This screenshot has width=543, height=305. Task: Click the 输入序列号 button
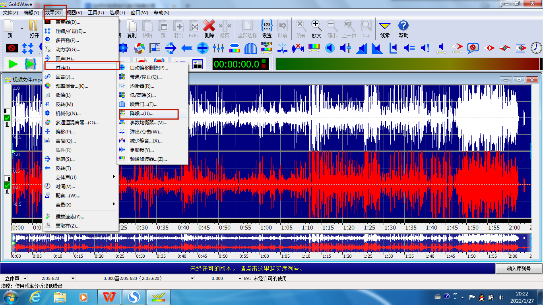pyautogui.click(x=519, y=268)
